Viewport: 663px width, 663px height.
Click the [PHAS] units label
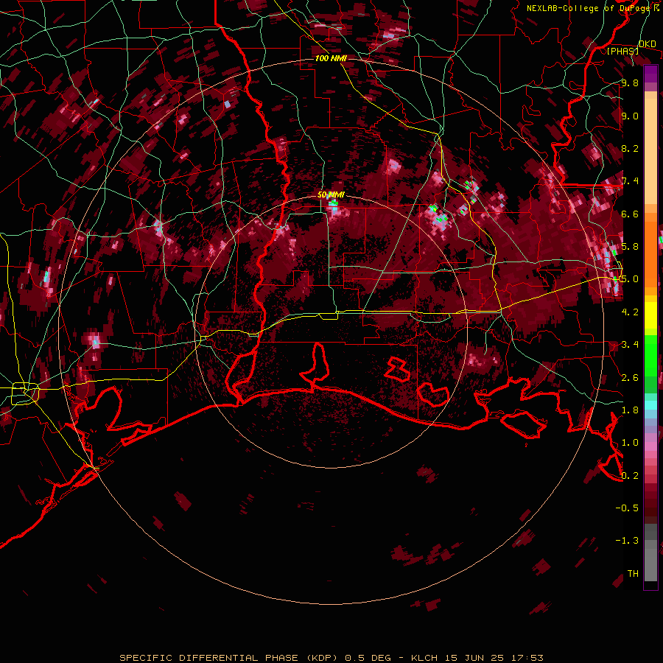click(x=622, y=52)
